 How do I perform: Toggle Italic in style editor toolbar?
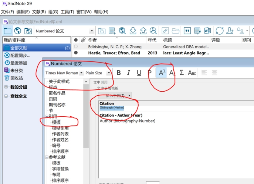pyautogui.click(x=129, y=73)
